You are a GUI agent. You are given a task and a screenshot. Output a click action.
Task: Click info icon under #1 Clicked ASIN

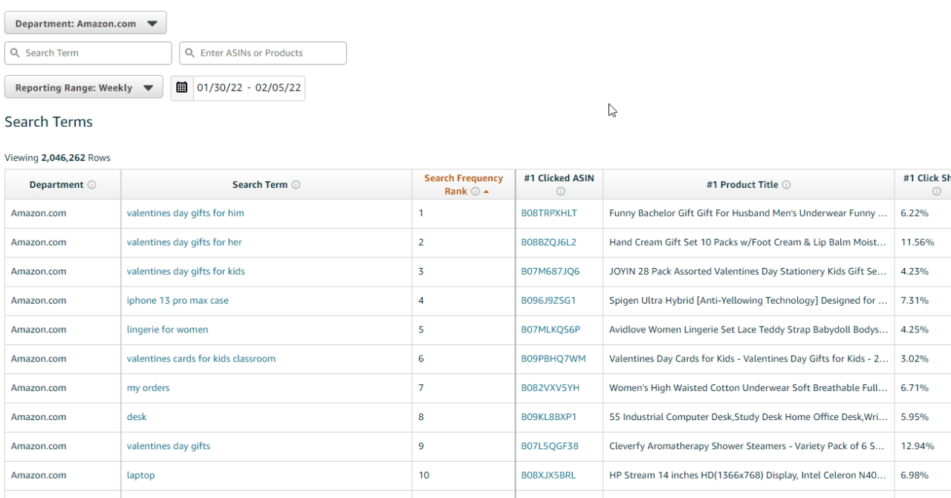[561, 191]
